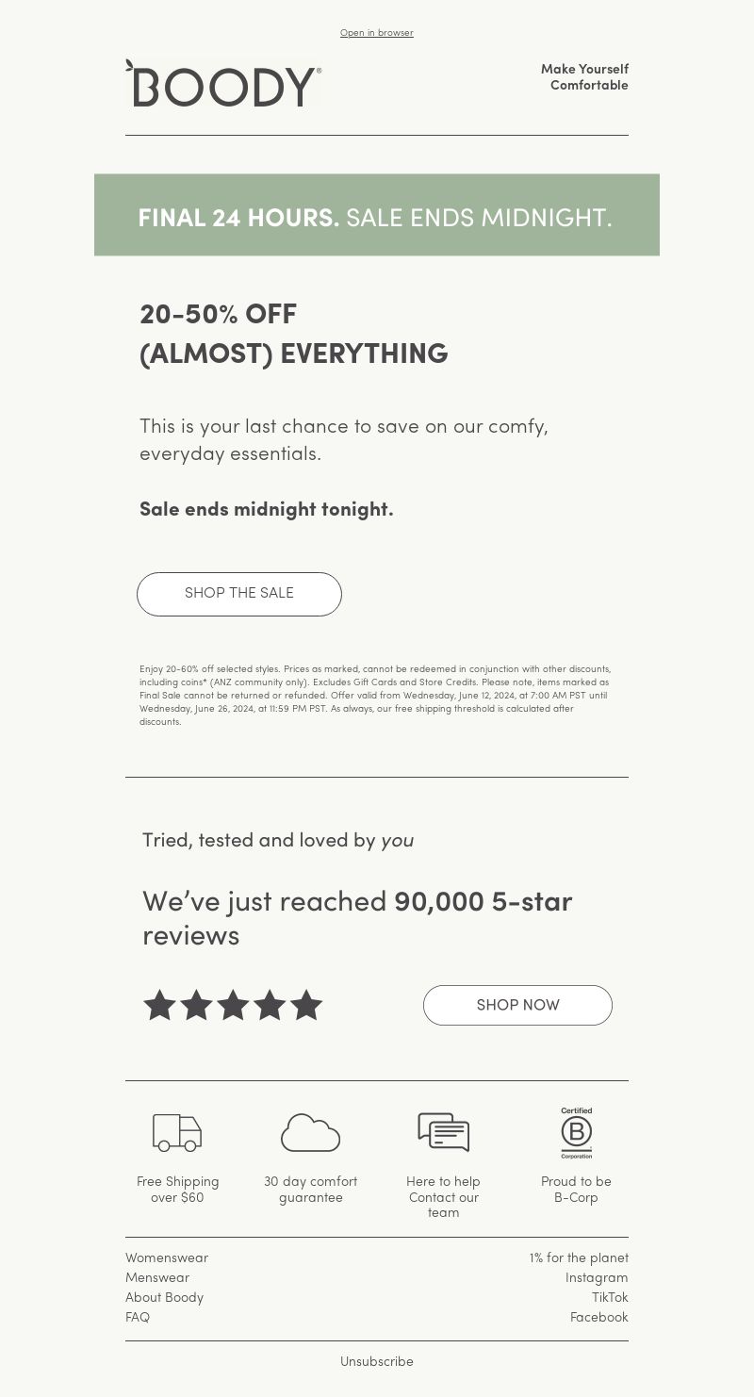Open the Facebook footer link
The width and height of the screenshot is (754, 1397).
tap(598, 1317)
